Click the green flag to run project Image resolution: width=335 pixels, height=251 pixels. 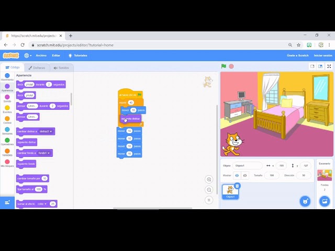point(224,66)
